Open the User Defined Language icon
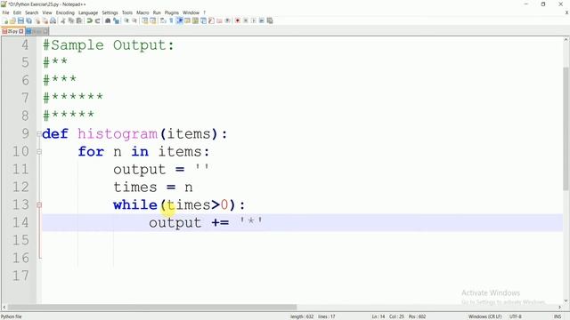 pos(187,20)
